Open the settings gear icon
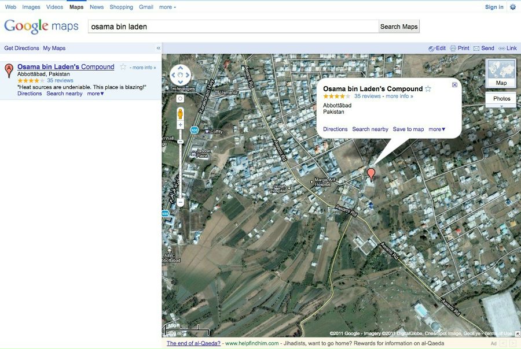 tap(512, 7)
